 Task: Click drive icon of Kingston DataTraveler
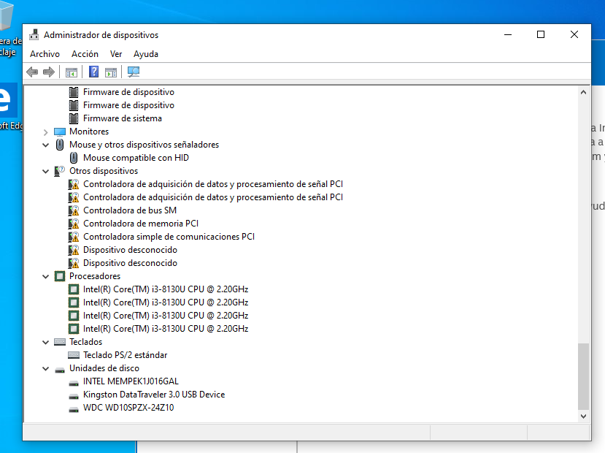point(74,396)
